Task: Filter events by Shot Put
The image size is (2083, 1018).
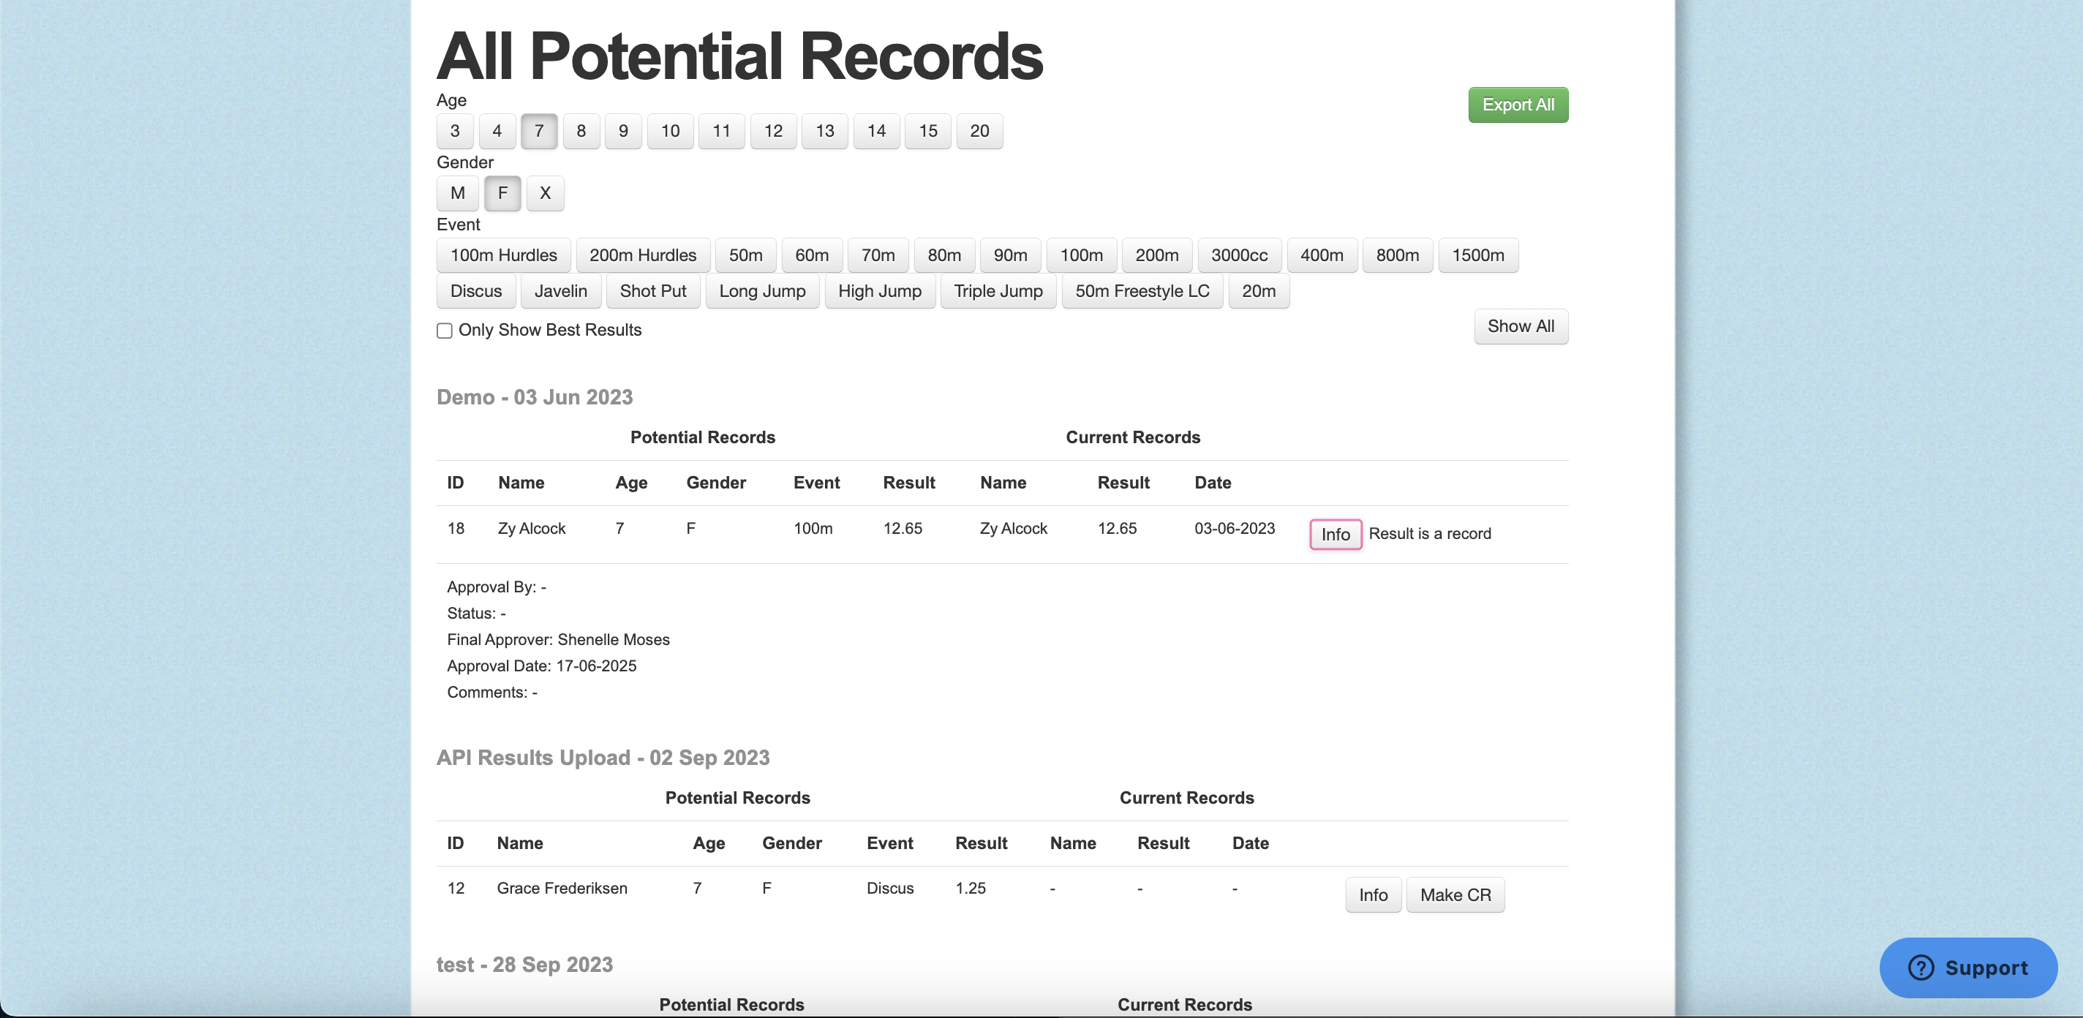Action: [653, 291]
